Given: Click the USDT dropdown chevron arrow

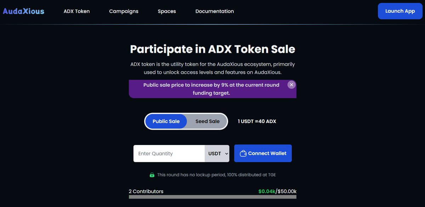Looking at the screenshot, I should [x=227, y=154].
